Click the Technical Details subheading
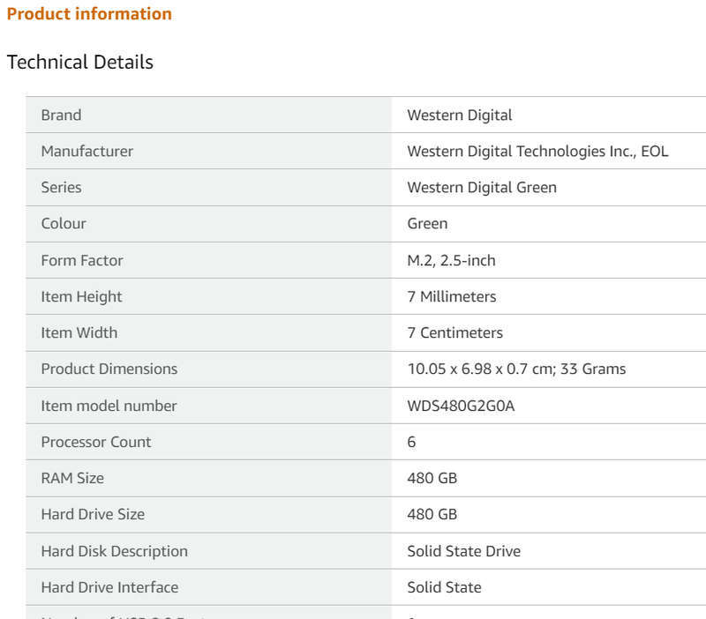Image resolution: width=706 pixels, height=619 pixels. (x=79, y=63)
